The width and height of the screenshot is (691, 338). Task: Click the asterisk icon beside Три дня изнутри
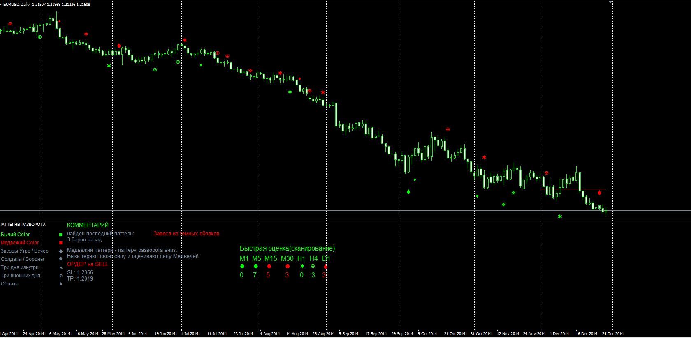pyautogui.click(x=61, y=267)
